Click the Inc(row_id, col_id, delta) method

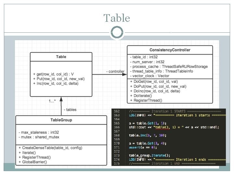pyautogui.click(x=56, y=84)
